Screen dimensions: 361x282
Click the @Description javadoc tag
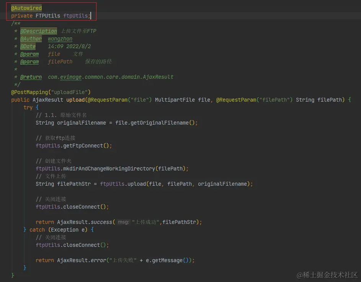[38, 31]
